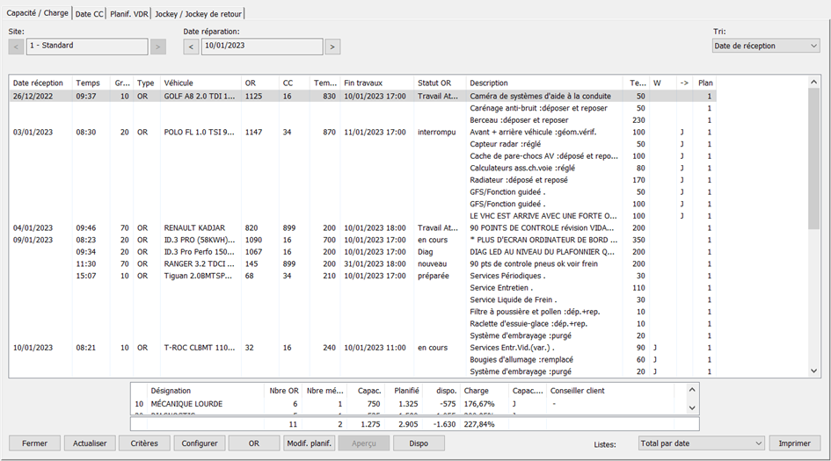This screenshot has height=461, width=831.
Task: Click the Site field 1 - Standard
Action: [87, 46]
